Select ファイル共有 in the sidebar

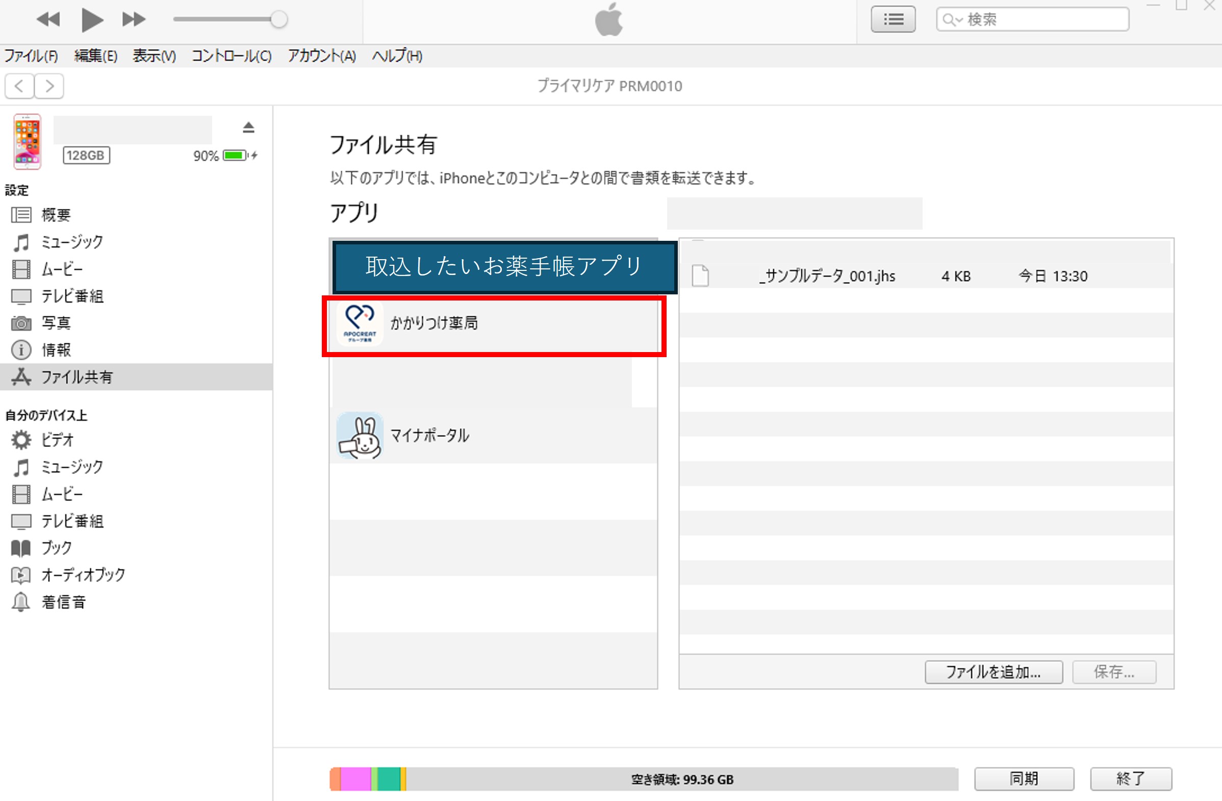136,377
